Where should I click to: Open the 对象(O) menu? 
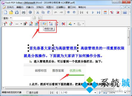click(30, 7)
